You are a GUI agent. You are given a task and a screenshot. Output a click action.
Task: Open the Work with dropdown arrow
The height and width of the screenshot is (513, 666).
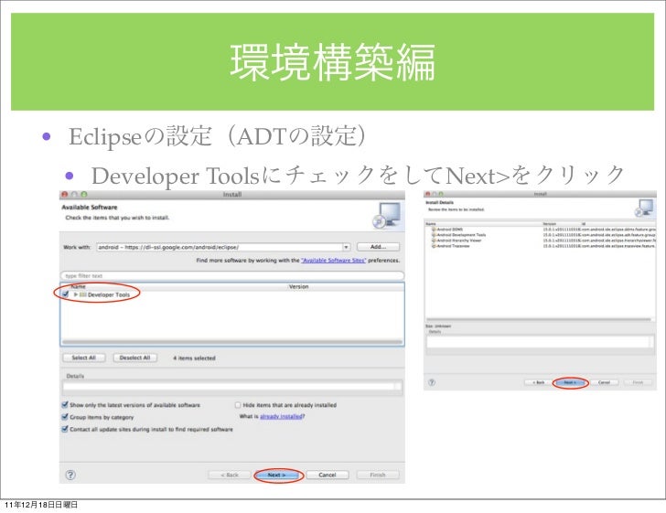pyautogui.click(x=346, y=247)
